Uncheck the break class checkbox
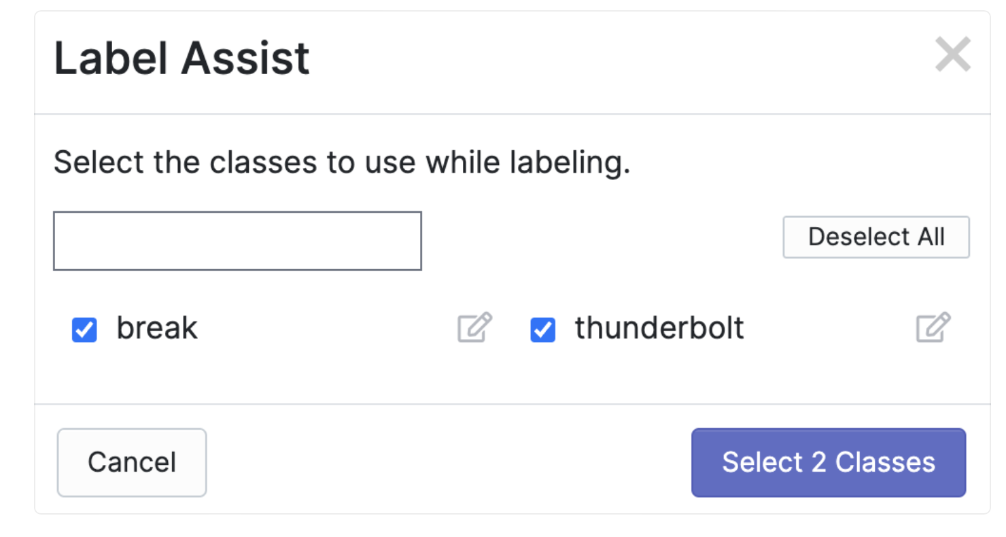The height and width of the screenshot is (537, 1006). click(84, 330)
